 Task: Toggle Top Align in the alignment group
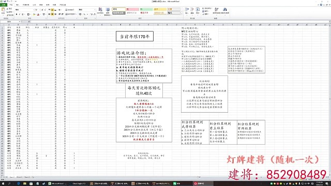coord(49,10)
